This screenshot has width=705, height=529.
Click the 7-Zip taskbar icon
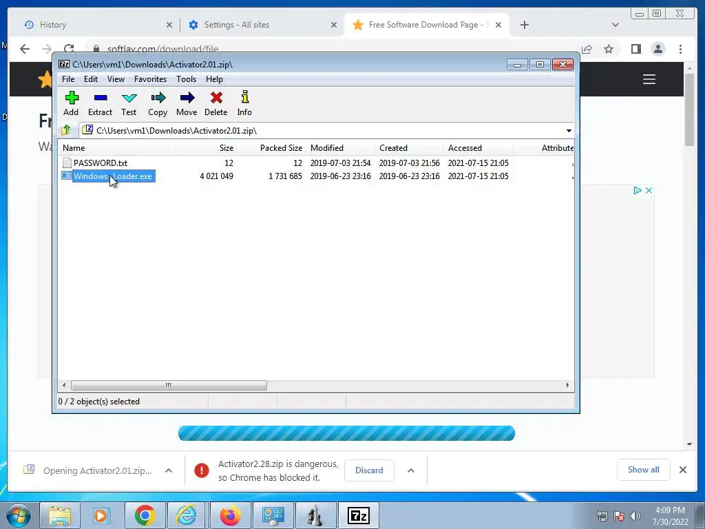(x=358, y=515)
